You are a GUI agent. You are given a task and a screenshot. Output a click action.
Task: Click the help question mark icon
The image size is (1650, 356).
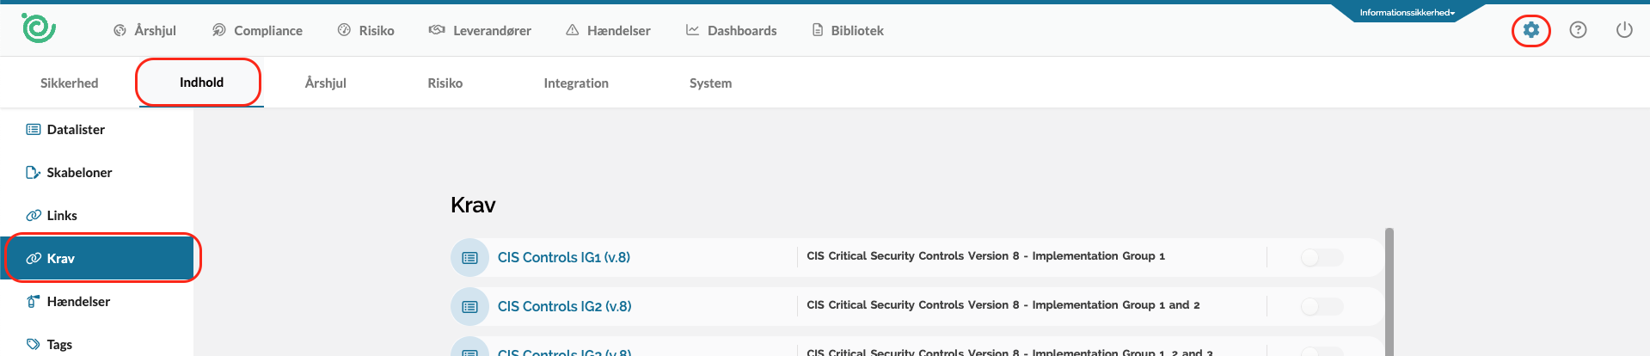(1578, 30)
